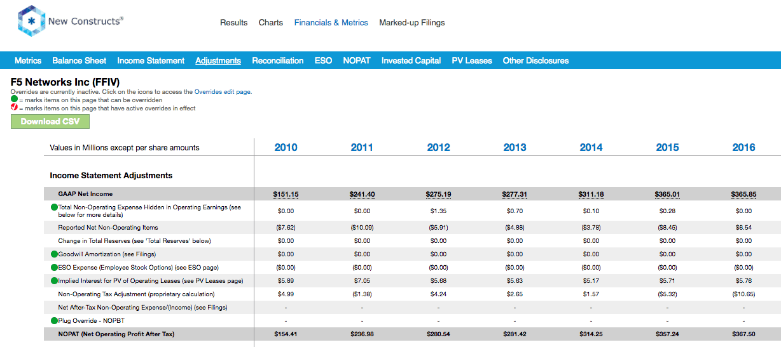Click green override icon for Total Non-Operating Expense
The image size is (781, 347).
(x=54, y=207)
